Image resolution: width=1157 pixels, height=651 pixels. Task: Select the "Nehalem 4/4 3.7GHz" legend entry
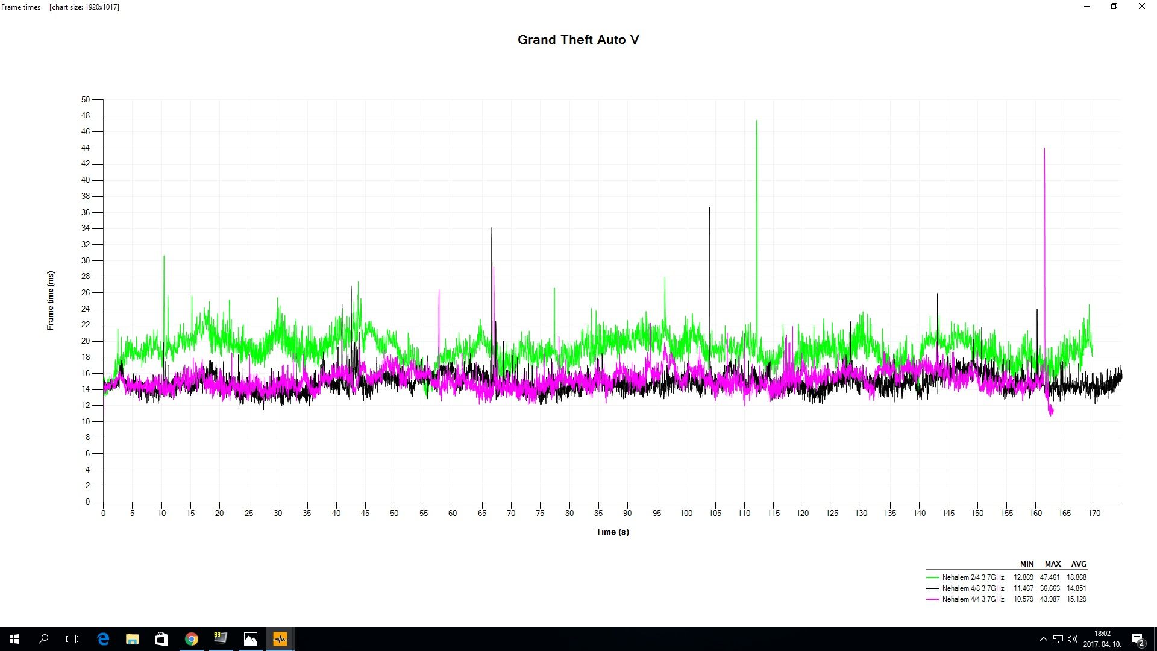pos(973,599)
